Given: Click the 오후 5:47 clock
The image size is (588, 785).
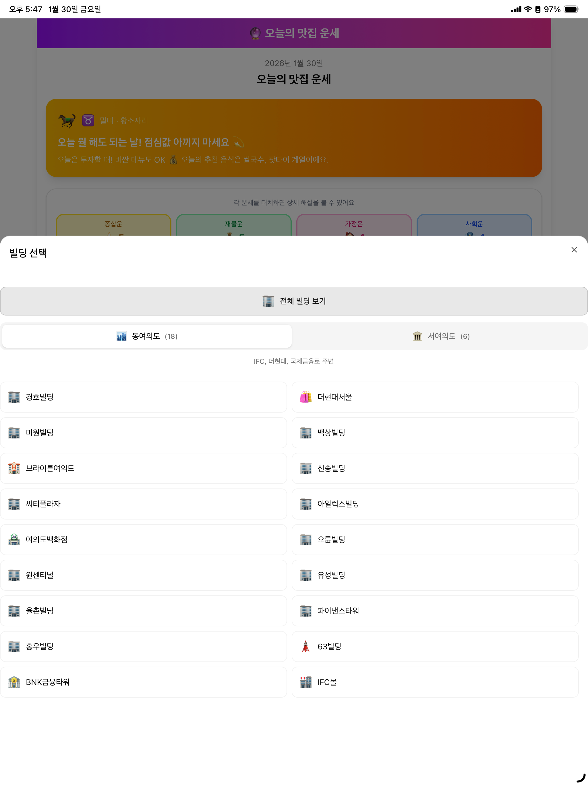Looking at the screenshot, I should click(x=26, y=9).
